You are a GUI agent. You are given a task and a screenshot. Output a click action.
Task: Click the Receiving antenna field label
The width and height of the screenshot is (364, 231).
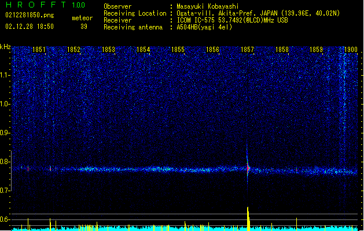(133, 27)
